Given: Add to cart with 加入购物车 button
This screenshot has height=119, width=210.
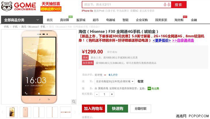Looking at the screenshot, I should coord(93,109).
